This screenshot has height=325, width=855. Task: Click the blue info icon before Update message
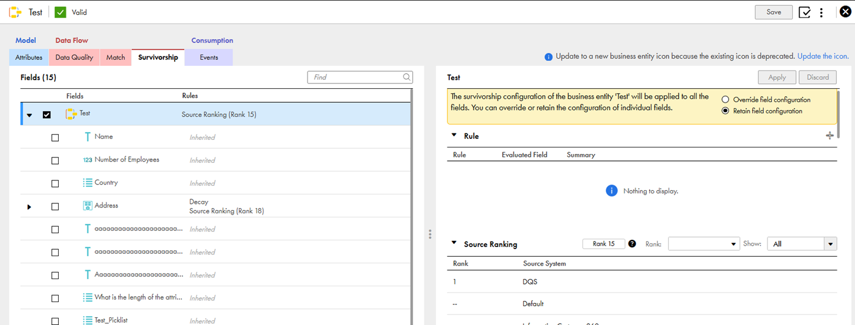pos(549,57)
